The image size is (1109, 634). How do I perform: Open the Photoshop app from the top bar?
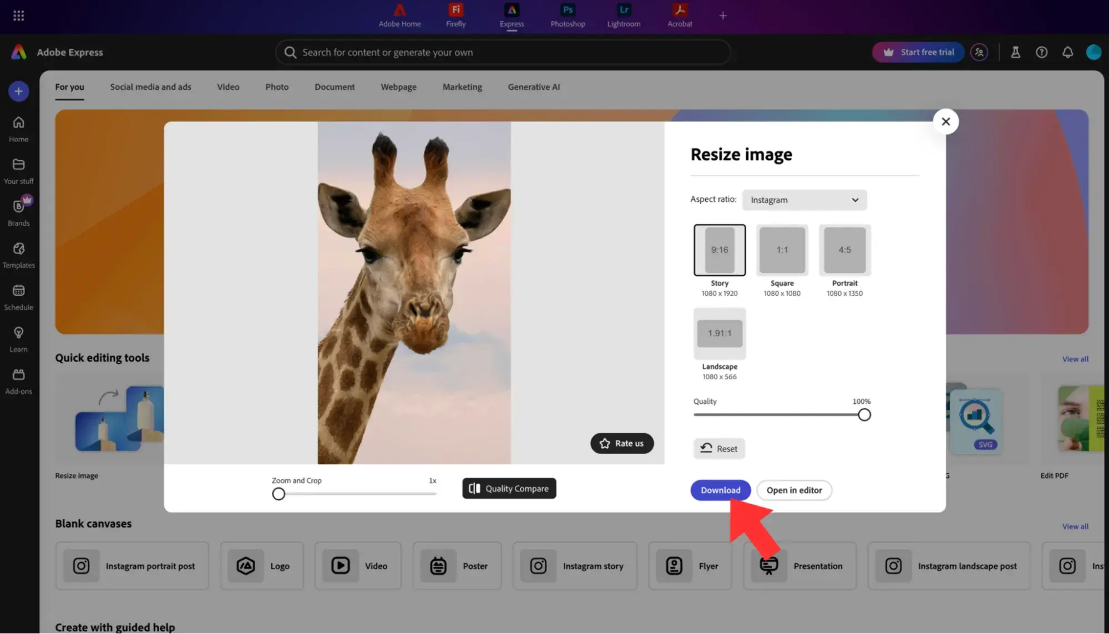pos(567,15)
